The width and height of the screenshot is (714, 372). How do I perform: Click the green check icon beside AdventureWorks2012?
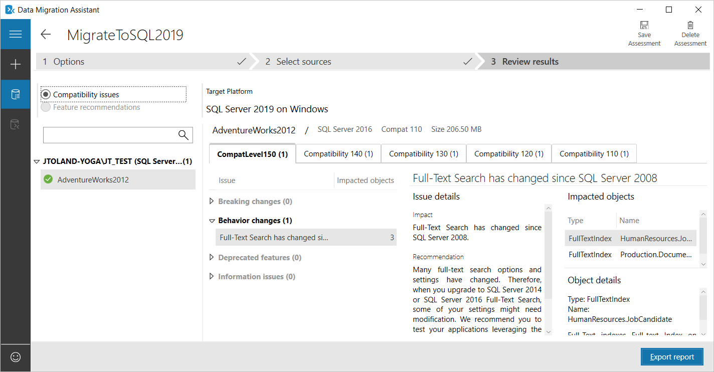[48, 179]
